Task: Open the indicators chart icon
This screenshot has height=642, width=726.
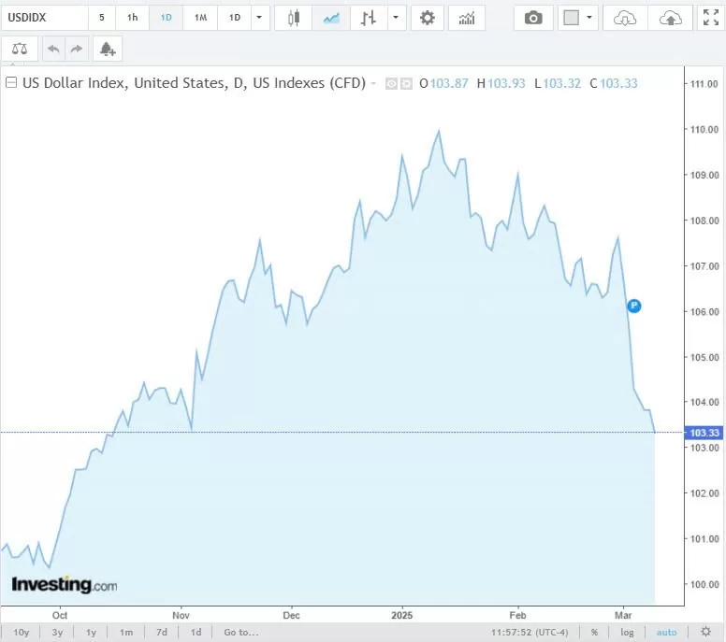Action: [x=466, y=18]
